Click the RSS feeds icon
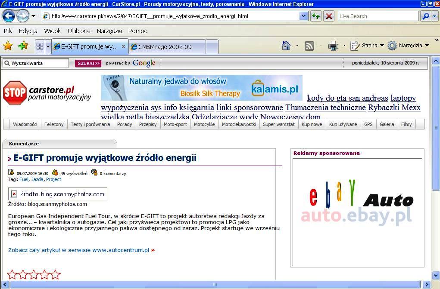Screen dimensions: 440x289 tap(309, 46)
